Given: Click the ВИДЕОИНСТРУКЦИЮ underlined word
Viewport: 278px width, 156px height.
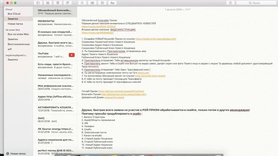Looking at the screenshot, I should (123, 29).
